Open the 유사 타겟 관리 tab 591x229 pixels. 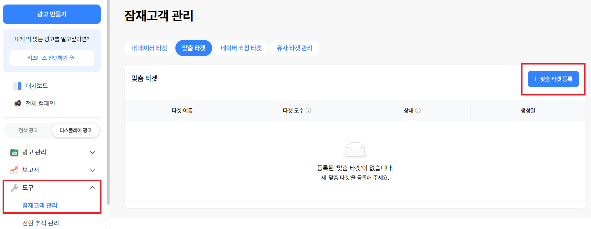294,48
